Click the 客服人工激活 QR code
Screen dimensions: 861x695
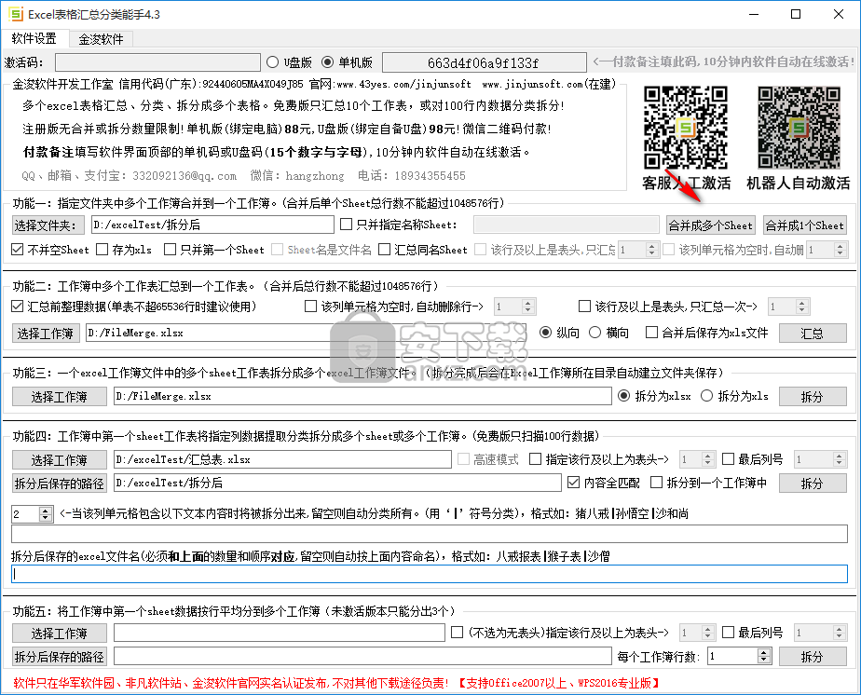[x=686, y=128]
